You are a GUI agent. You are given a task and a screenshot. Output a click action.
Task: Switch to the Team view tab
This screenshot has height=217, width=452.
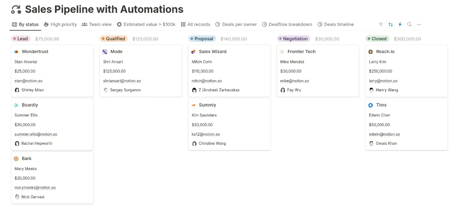(x=97, y=24)
